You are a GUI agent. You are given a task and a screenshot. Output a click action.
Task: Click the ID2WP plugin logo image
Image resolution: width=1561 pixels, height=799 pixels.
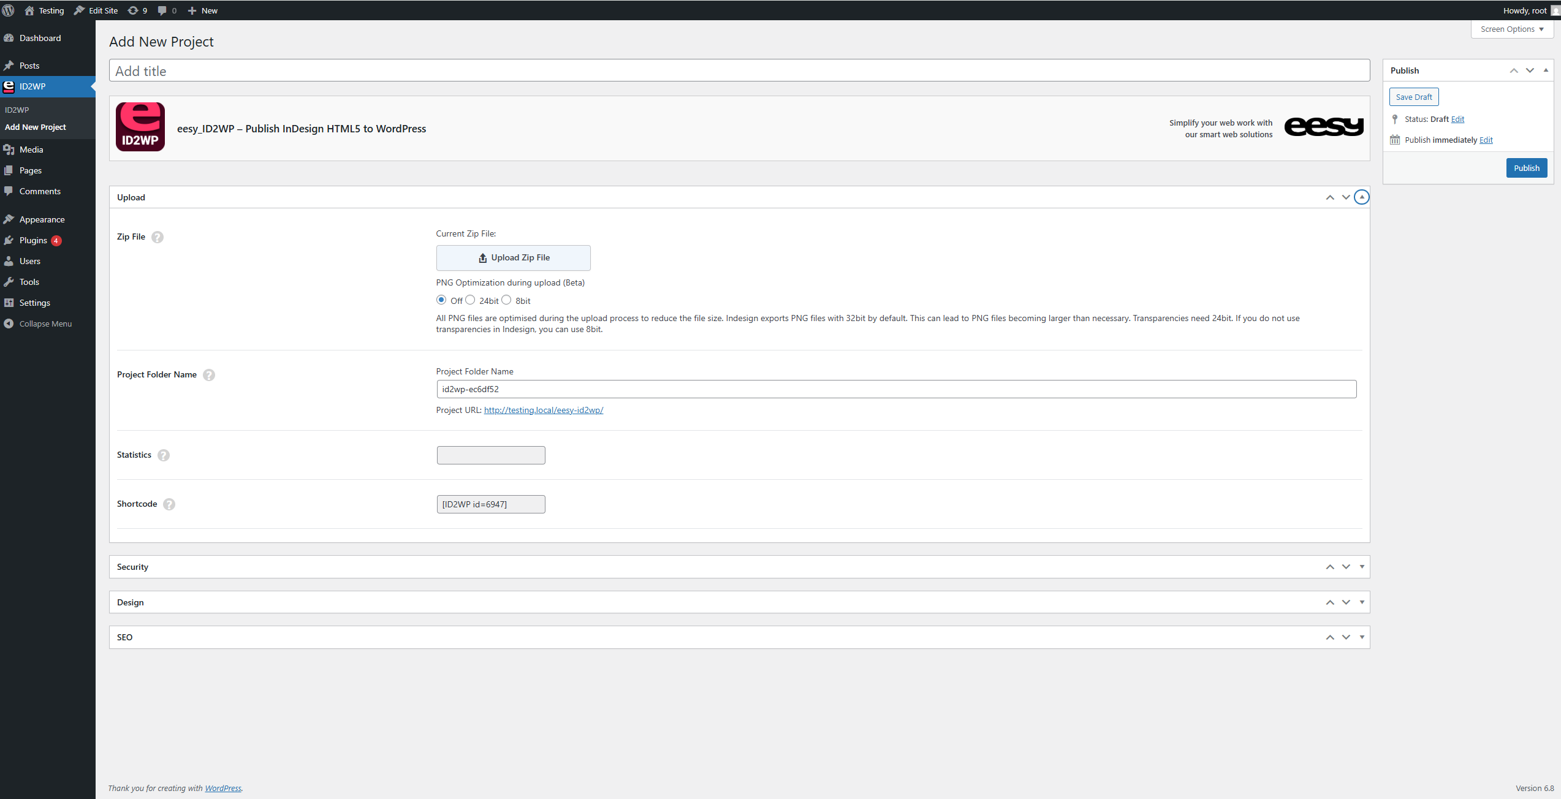tap(140, 127)
